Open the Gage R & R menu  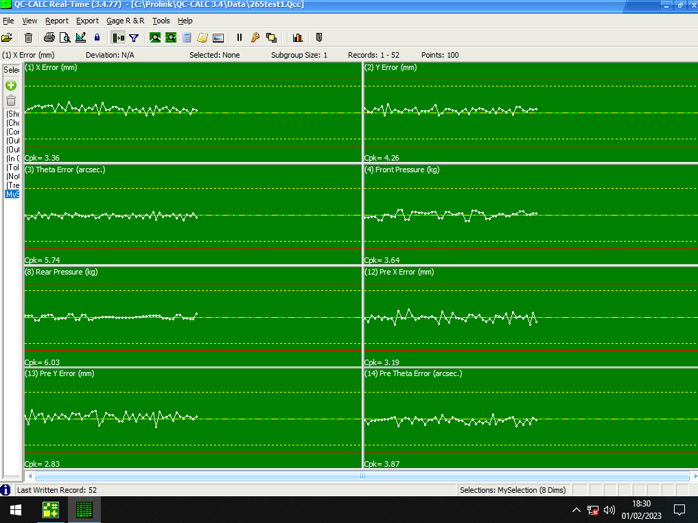point(125,21)
